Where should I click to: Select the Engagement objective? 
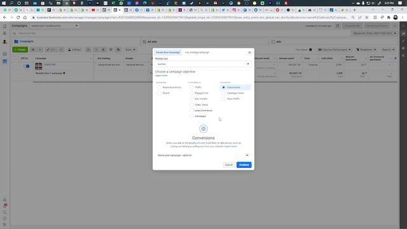tap(199, 94)
